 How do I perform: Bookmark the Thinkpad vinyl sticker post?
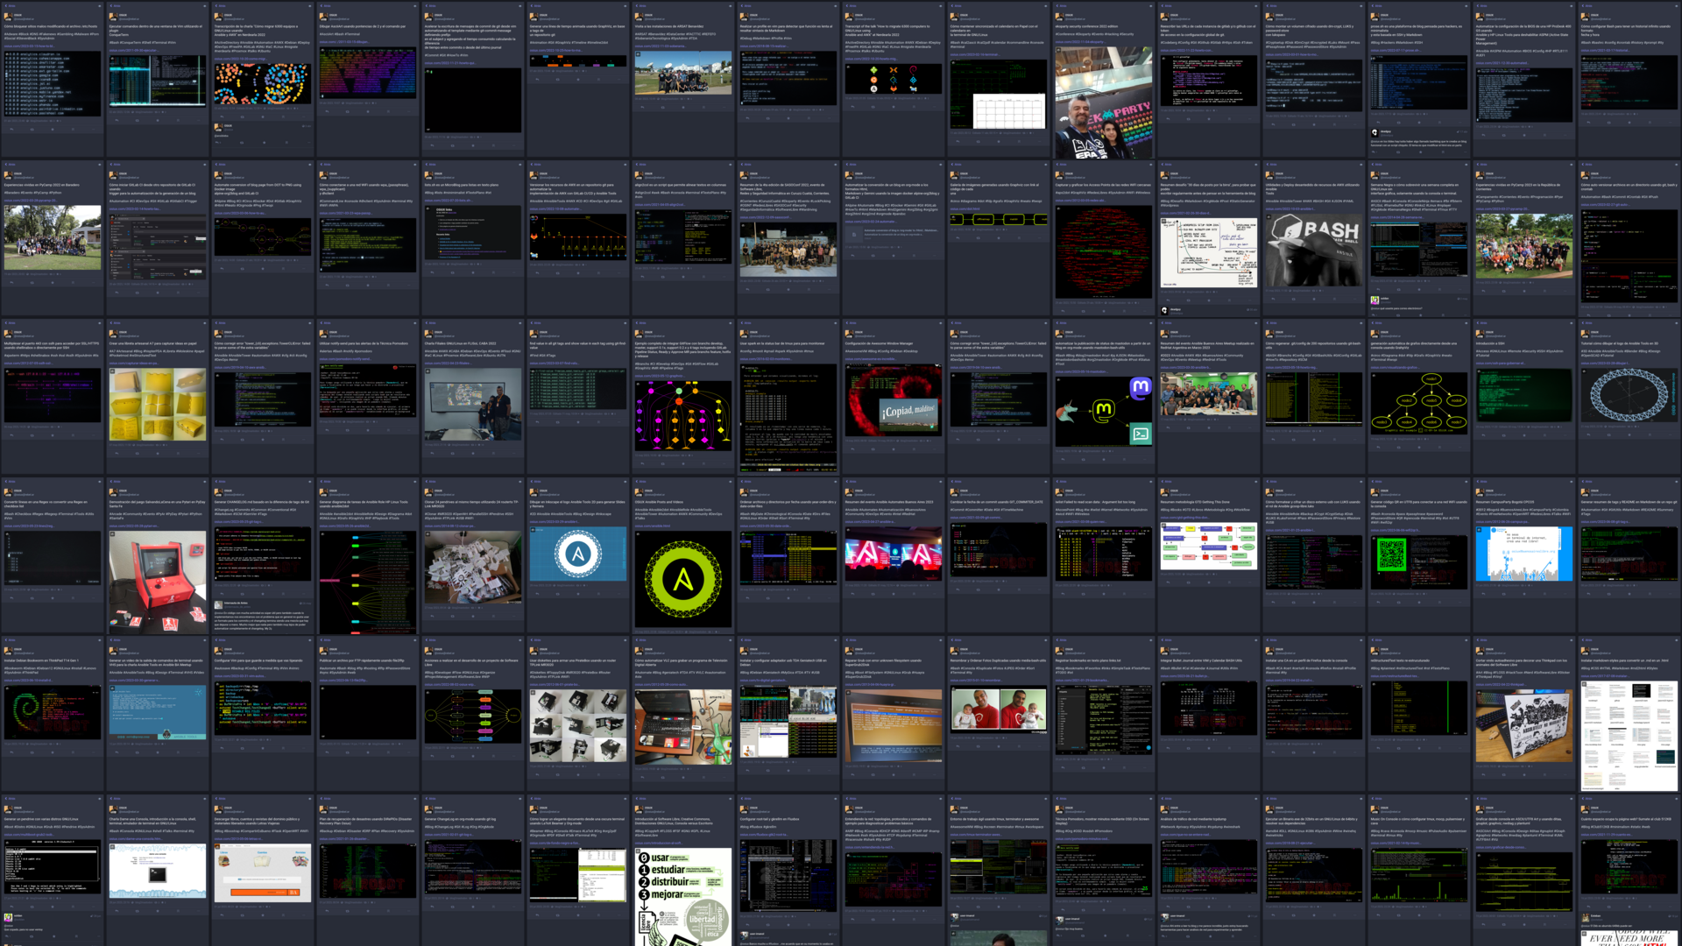point(1544,774)
